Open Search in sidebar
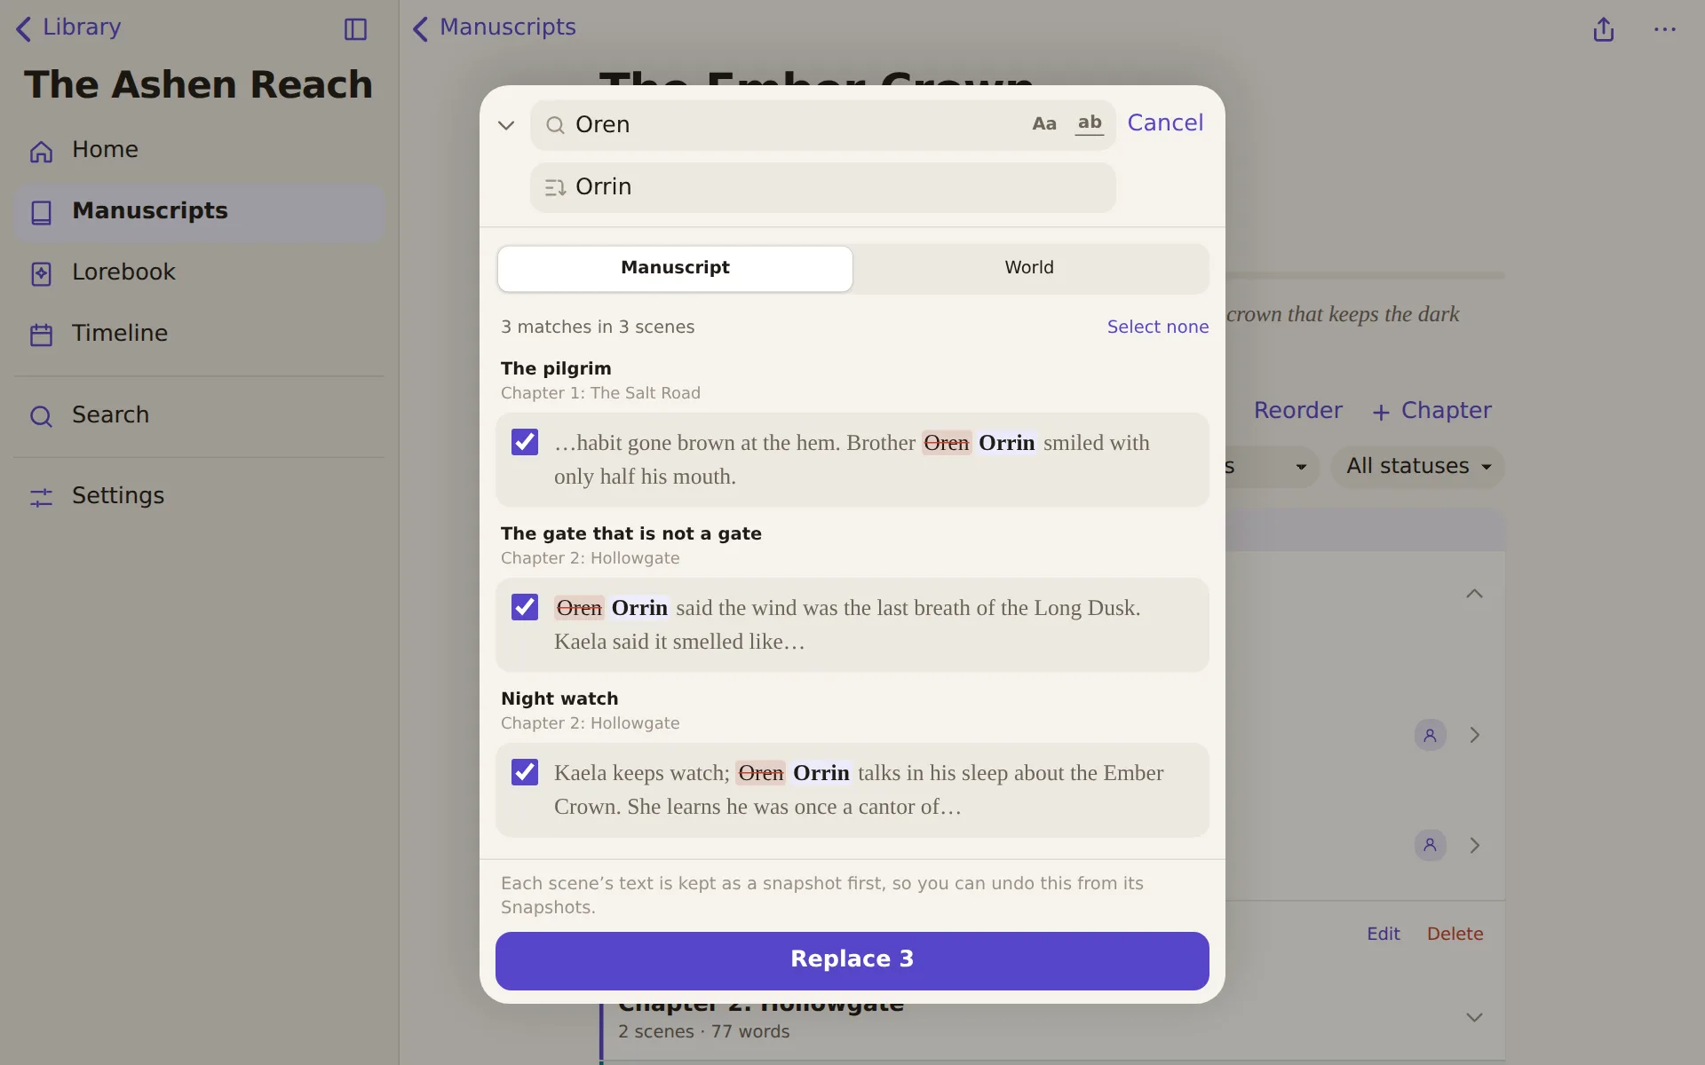This screenshot has height=1065, width=1705. point(199,415)
